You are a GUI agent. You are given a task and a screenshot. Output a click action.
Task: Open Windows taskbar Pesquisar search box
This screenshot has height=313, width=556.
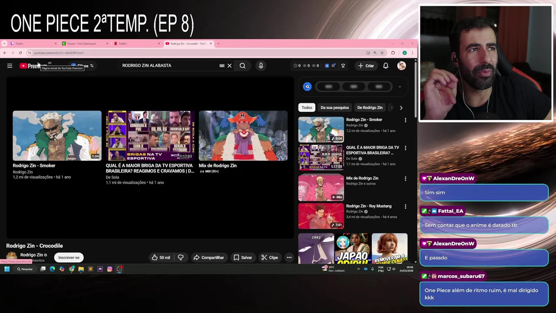tap(25, 269)
